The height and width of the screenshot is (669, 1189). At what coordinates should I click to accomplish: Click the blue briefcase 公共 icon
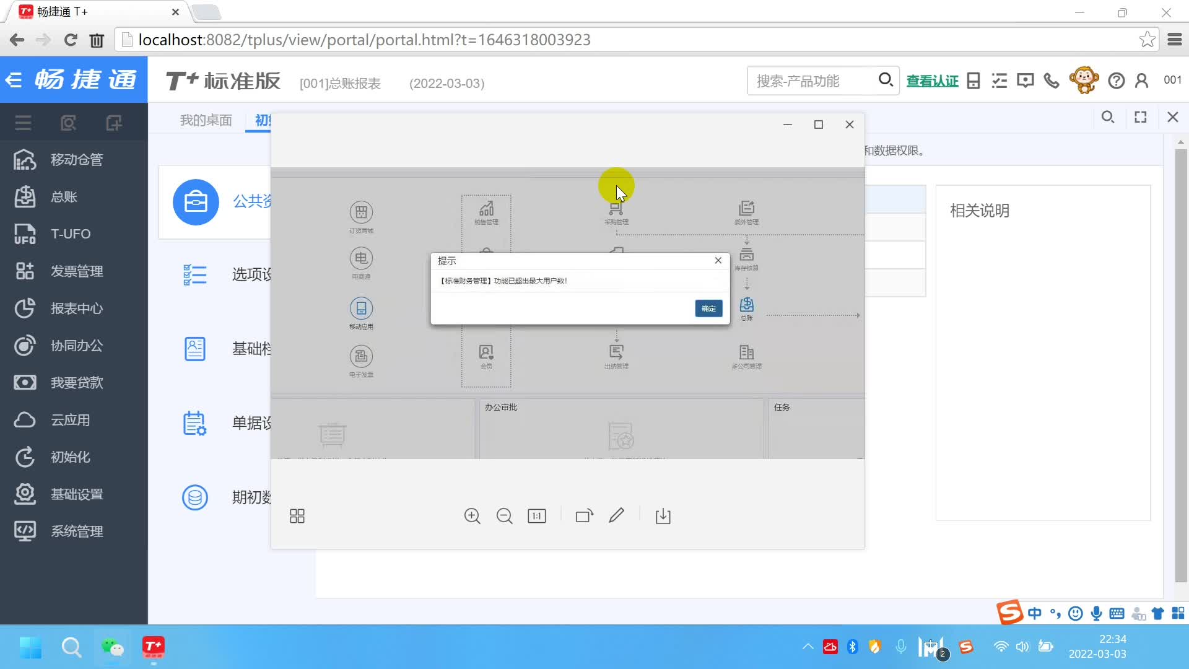pyautogui.click(x=196, y=202)
